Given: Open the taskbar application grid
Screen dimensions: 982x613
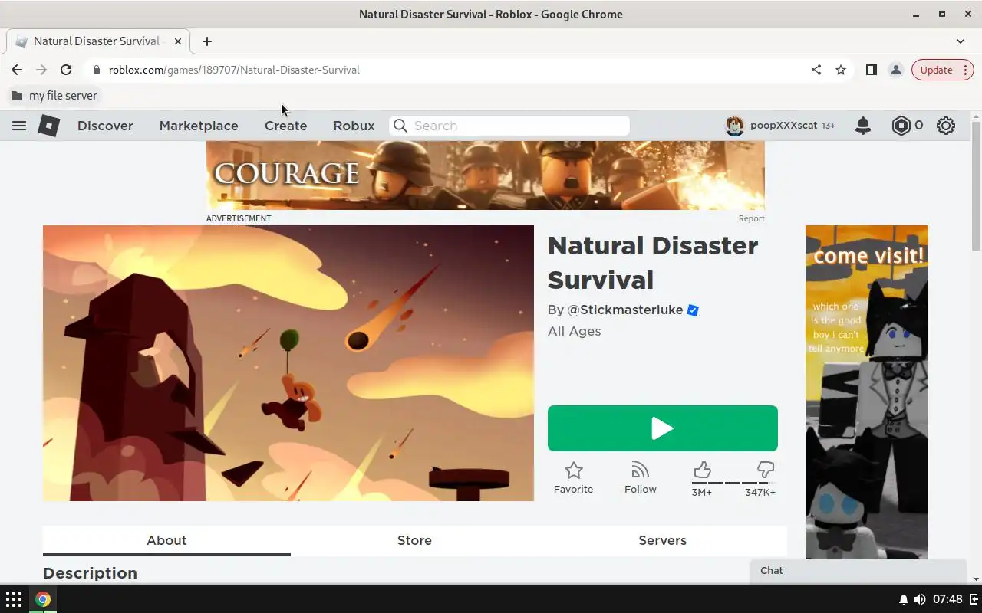Looking at the screenshot, I should pos(14,599).
